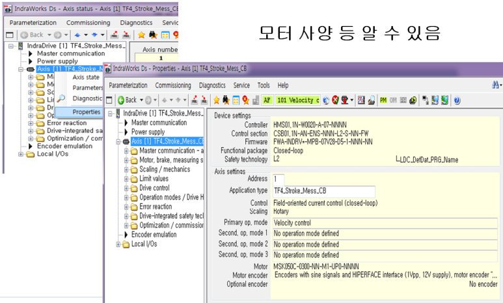Select Master communication arrow item in Properties tree
Image resolution: width=503 pixels, height=303 pixels.
coord(159,123)
